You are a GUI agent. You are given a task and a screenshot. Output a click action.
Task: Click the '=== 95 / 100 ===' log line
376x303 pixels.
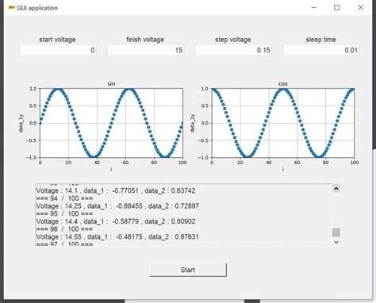coord(64,213)
